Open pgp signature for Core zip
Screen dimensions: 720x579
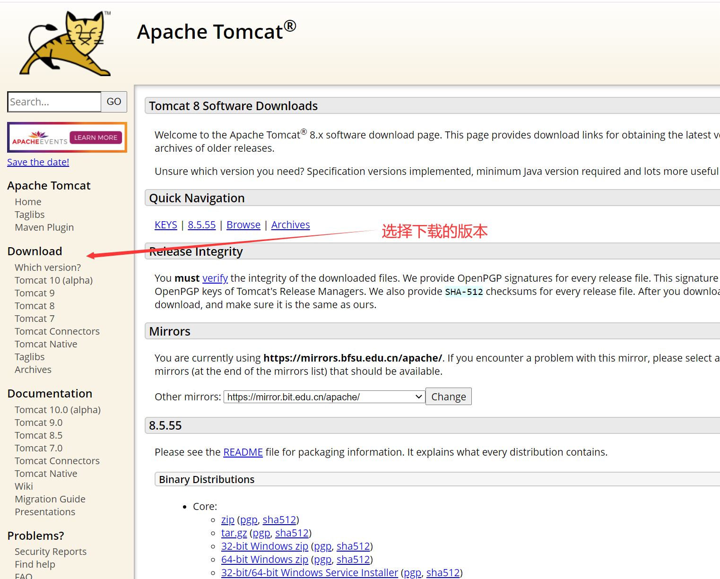click(249, 520)
